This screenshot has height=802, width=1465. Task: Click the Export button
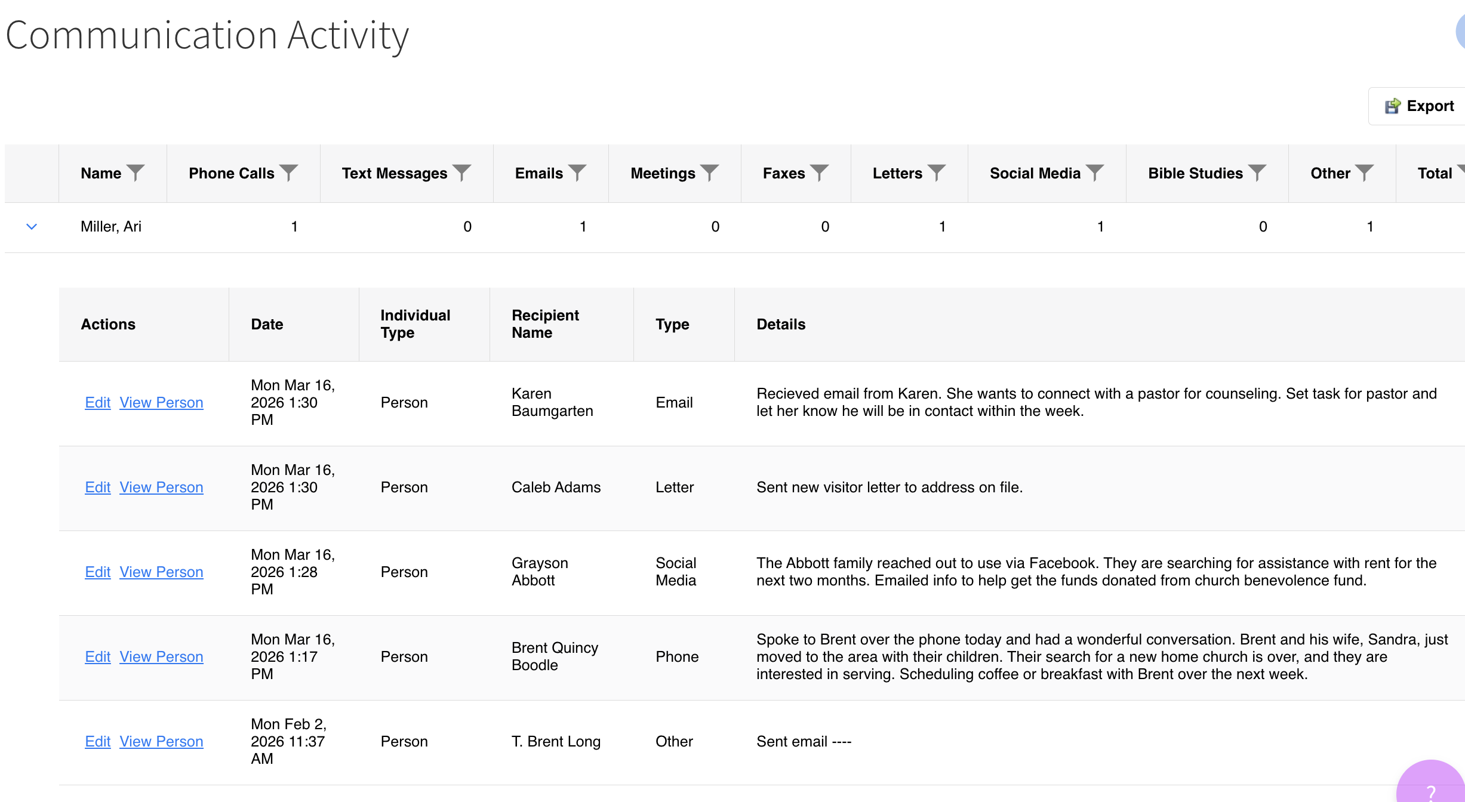pyautogui.click(x=1419, y=106)
